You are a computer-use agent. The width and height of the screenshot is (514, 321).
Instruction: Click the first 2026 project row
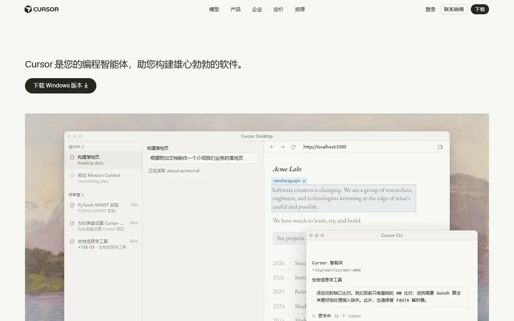click(x=289, y=263)
